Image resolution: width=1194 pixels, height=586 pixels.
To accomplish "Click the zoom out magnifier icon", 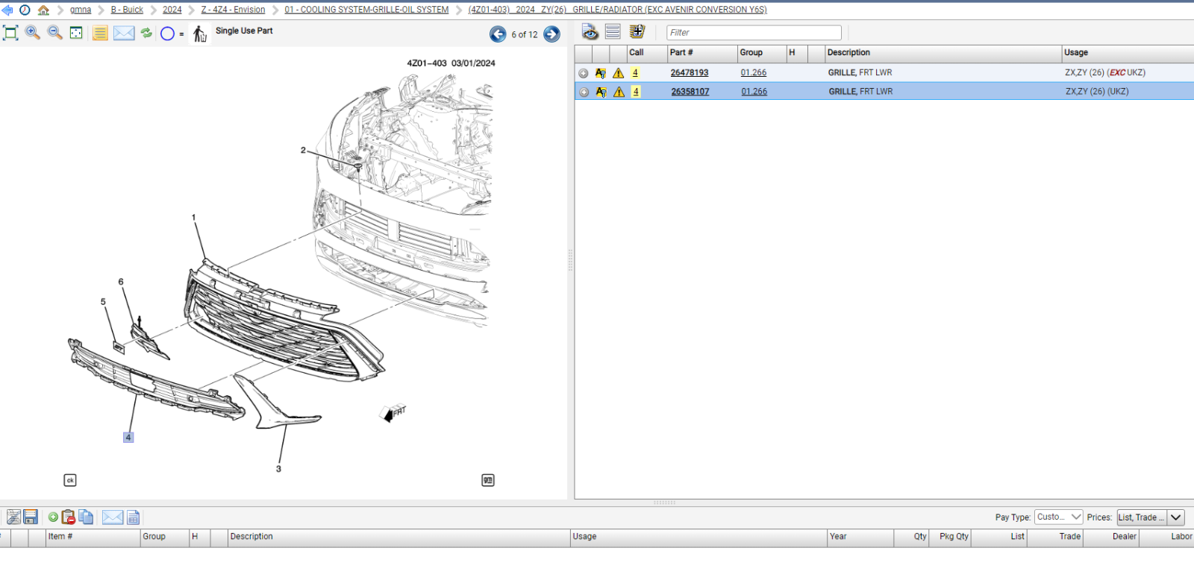I will click(x=54, y=33).
